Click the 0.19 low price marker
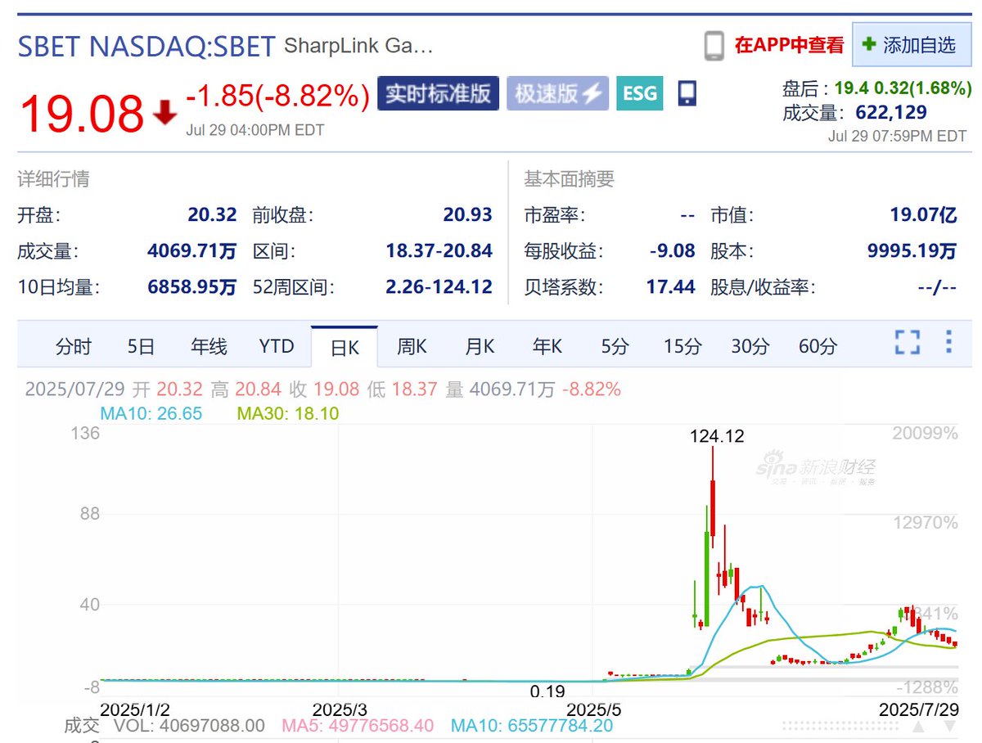Screen dimensions: 982x743 (x=547, y=691)
